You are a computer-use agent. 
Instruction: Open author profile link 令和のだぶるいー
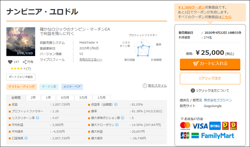pyautogui.click(x=91, y=60)
